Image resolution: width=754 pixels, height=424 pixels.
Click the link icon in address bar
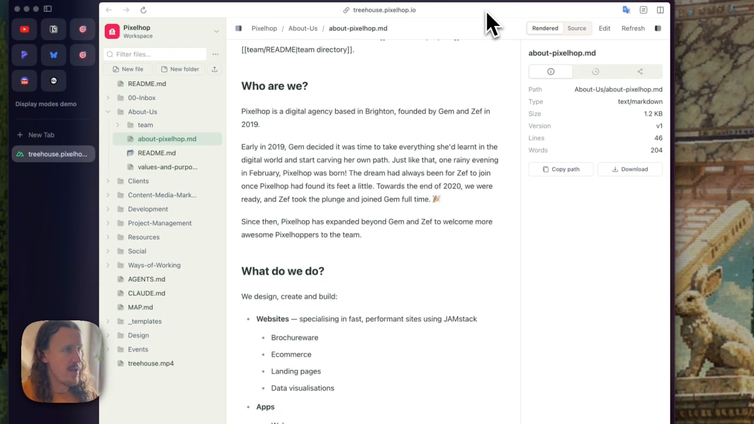(x=346, y=10)
